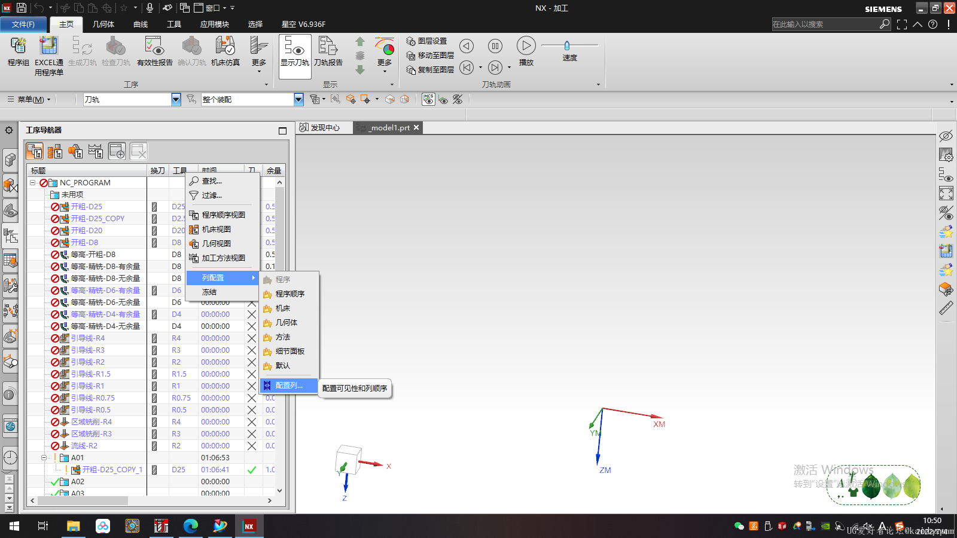Click the horizontal scrollbar in navigator
957x538 pixels.
coord(83,500)
